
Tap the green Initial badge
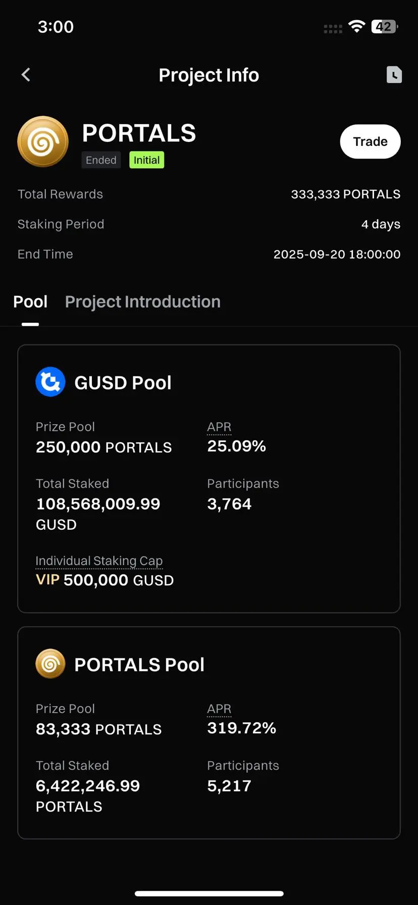[147, 160]
